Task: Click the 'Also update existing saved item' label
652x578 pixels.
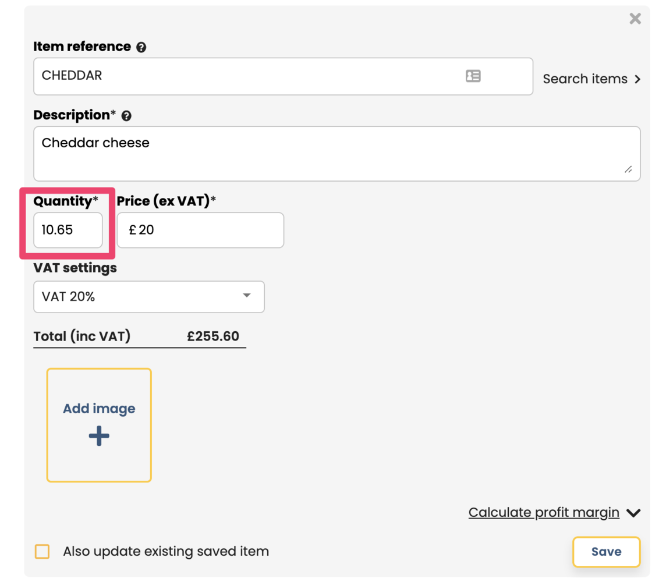Action: 165,551
